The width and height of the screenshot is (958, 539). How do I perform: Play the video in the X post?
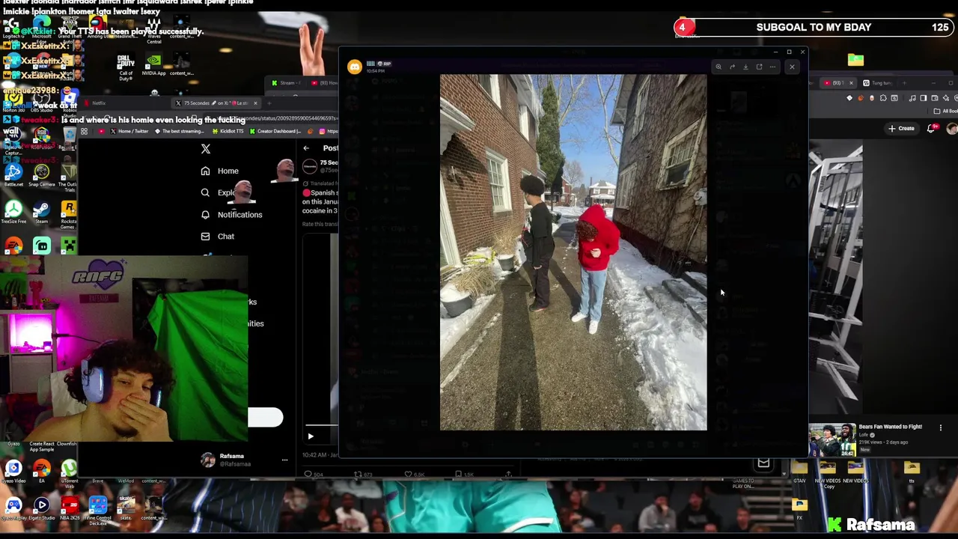[x=311, y=436]
